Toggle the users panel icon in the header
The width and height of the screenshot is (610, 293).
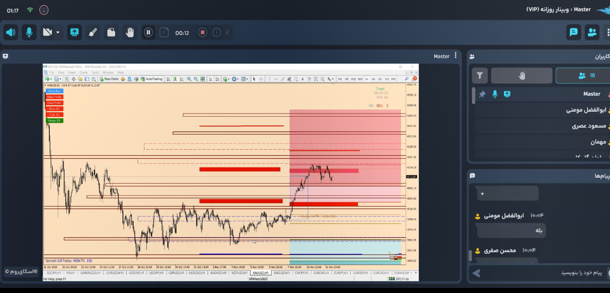click(x=592, y=33)
